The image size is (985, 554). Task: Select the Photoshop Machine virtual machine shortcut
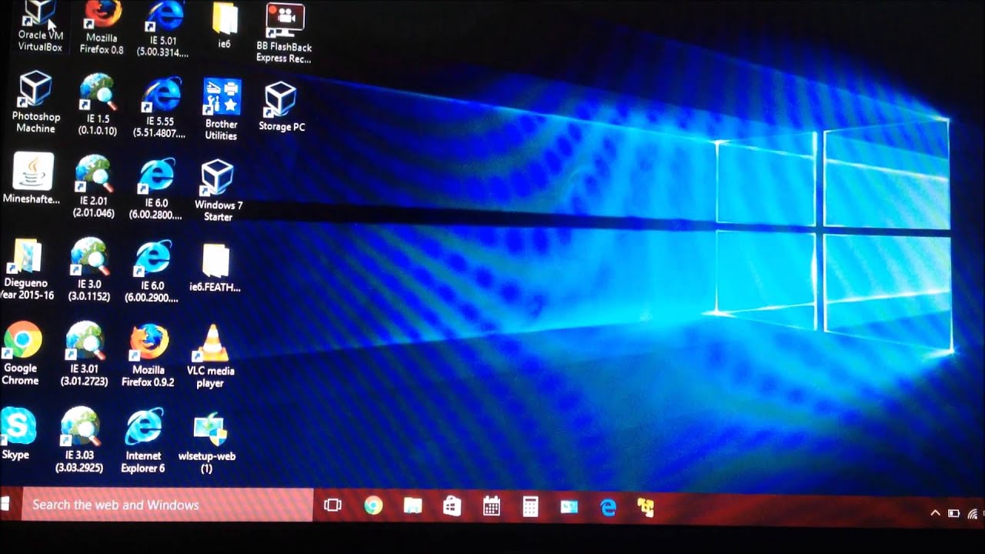(35, 102)
